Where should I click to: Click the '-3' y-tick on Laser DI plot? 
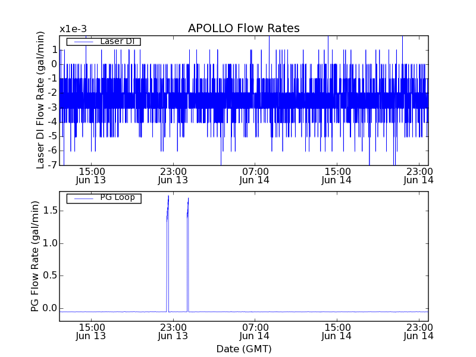coord(52,108)
